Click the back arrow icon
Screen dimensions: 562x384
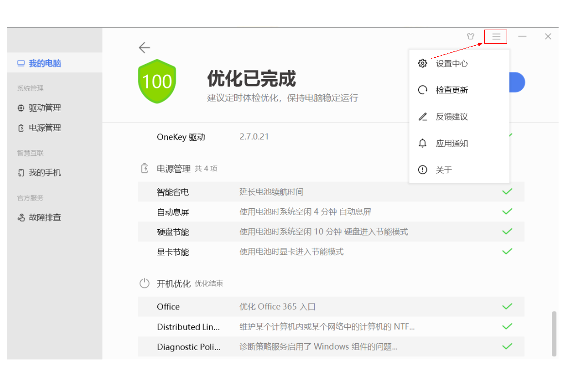[x=144, y=48]
